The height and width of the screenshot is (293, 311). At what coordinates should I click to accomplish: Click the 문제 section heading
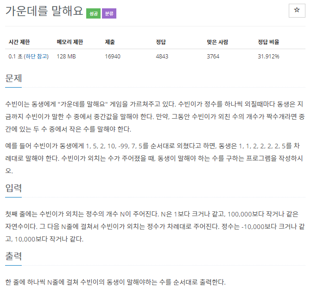13,78
